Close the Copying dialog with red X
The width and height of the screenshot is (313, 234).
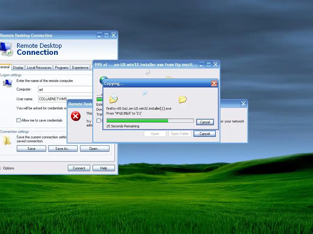[214, 83]
